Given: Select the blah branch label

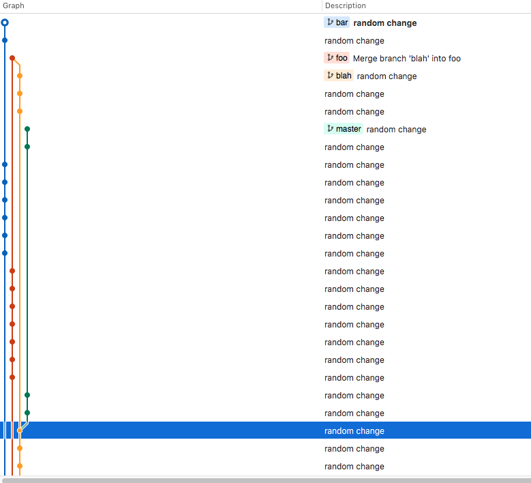Looking at the screenshot, I should tap(339, 76).
